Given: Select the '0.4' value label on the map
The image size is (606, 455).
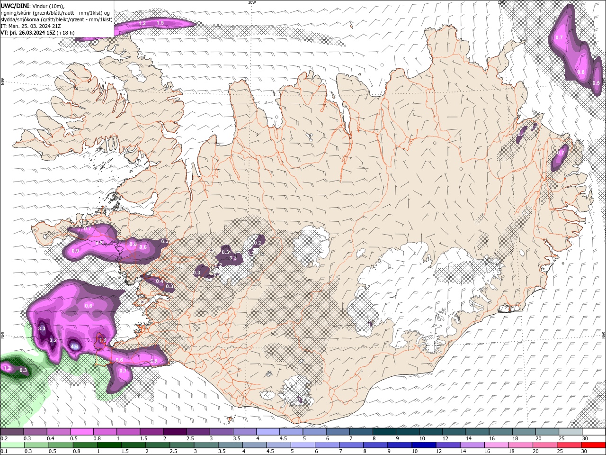Looking at the screenshot, I should 160,282.
